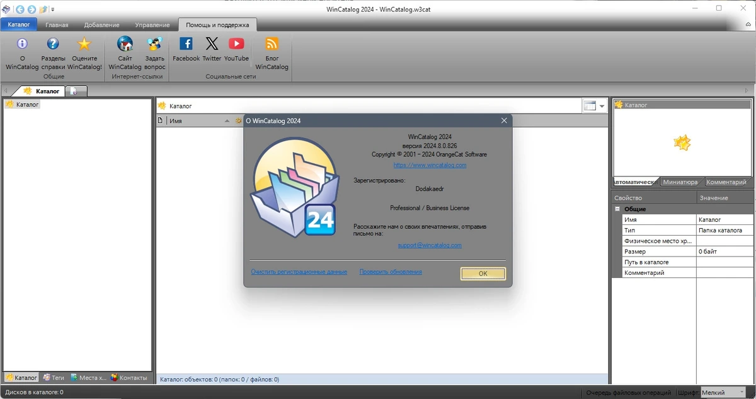Switch to the Главная ribbon tab
Screen dimensions: 756x399
(x=57, y=25)
